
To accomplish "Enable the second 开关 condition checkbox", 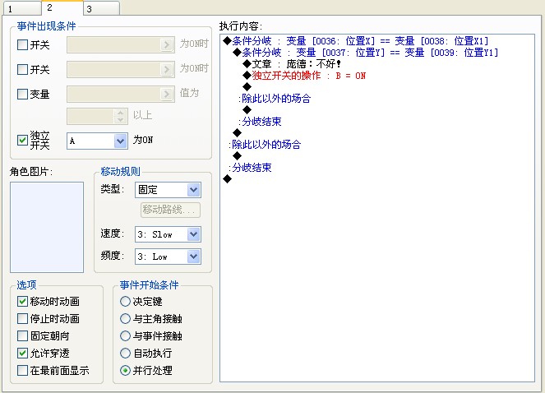I will point(22,70).
